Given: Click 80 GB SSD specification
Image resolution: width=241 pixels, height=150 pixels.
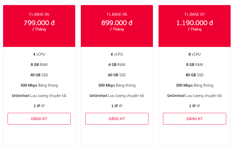Looking at the screenshot, I should click(x=195, y=75).
